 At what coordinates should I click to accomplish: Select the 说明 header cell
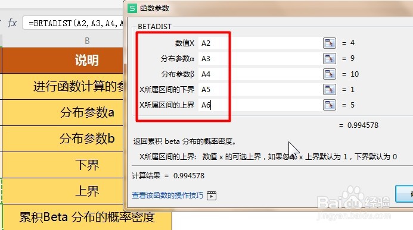coord(63,61)
